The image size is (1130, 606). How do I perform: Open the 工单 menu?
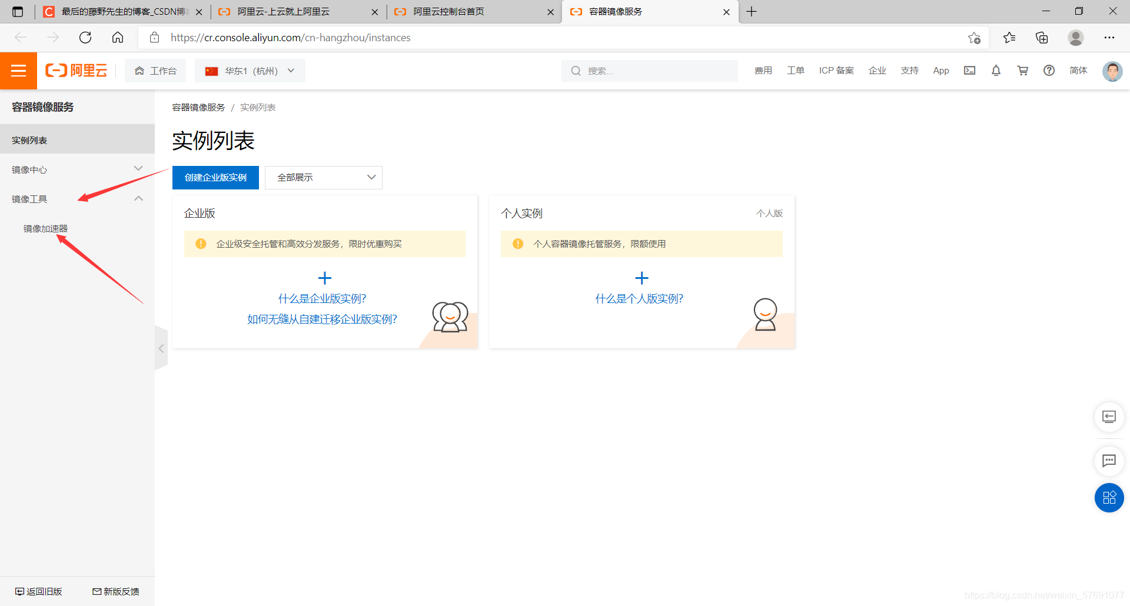796,71
